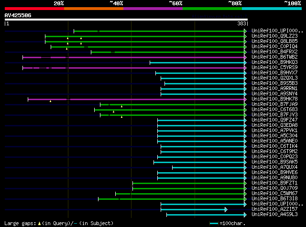Click the yellow gap symbol in the legend

pyautogui.click(x=39, y=224)
